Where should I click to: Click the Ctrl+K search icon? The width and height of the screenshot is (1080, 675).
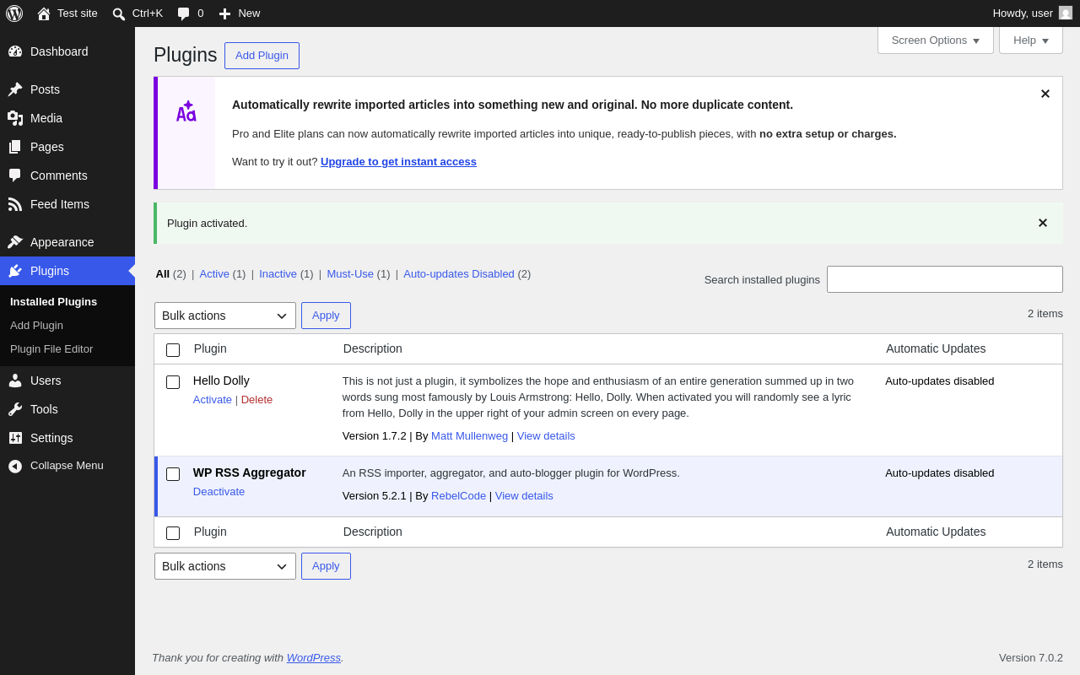click(119, 13)
